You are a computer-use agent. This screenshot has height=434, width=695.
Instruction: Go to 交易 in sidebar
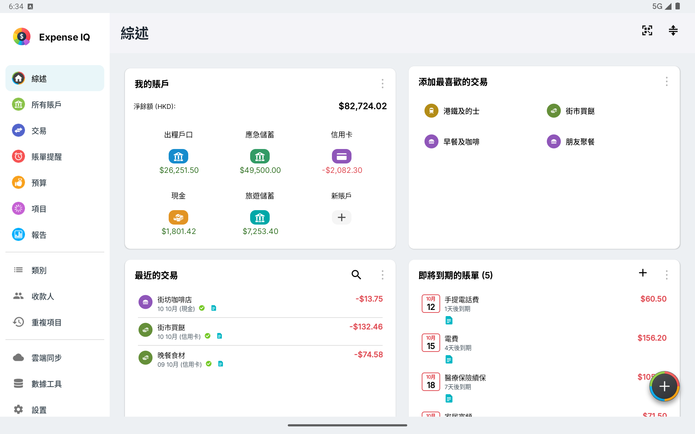[55, 131]
